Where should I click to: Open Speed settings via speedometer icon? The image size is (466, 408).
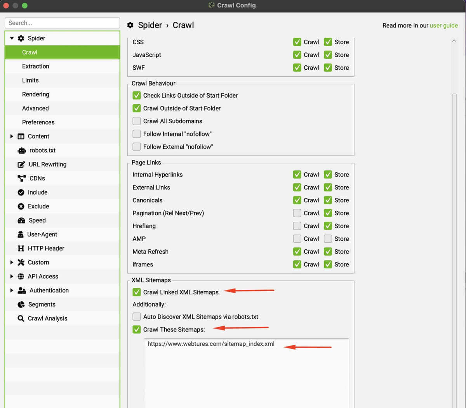[x=21, y=221]
